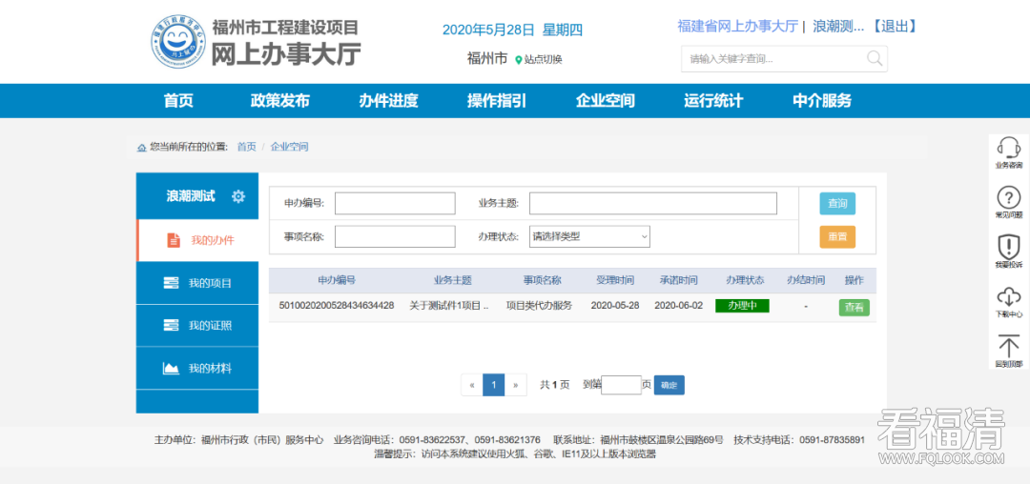
Task: Open 常见问题 question mark icon
Action: pyautogui.click(x=1008, y=198)
